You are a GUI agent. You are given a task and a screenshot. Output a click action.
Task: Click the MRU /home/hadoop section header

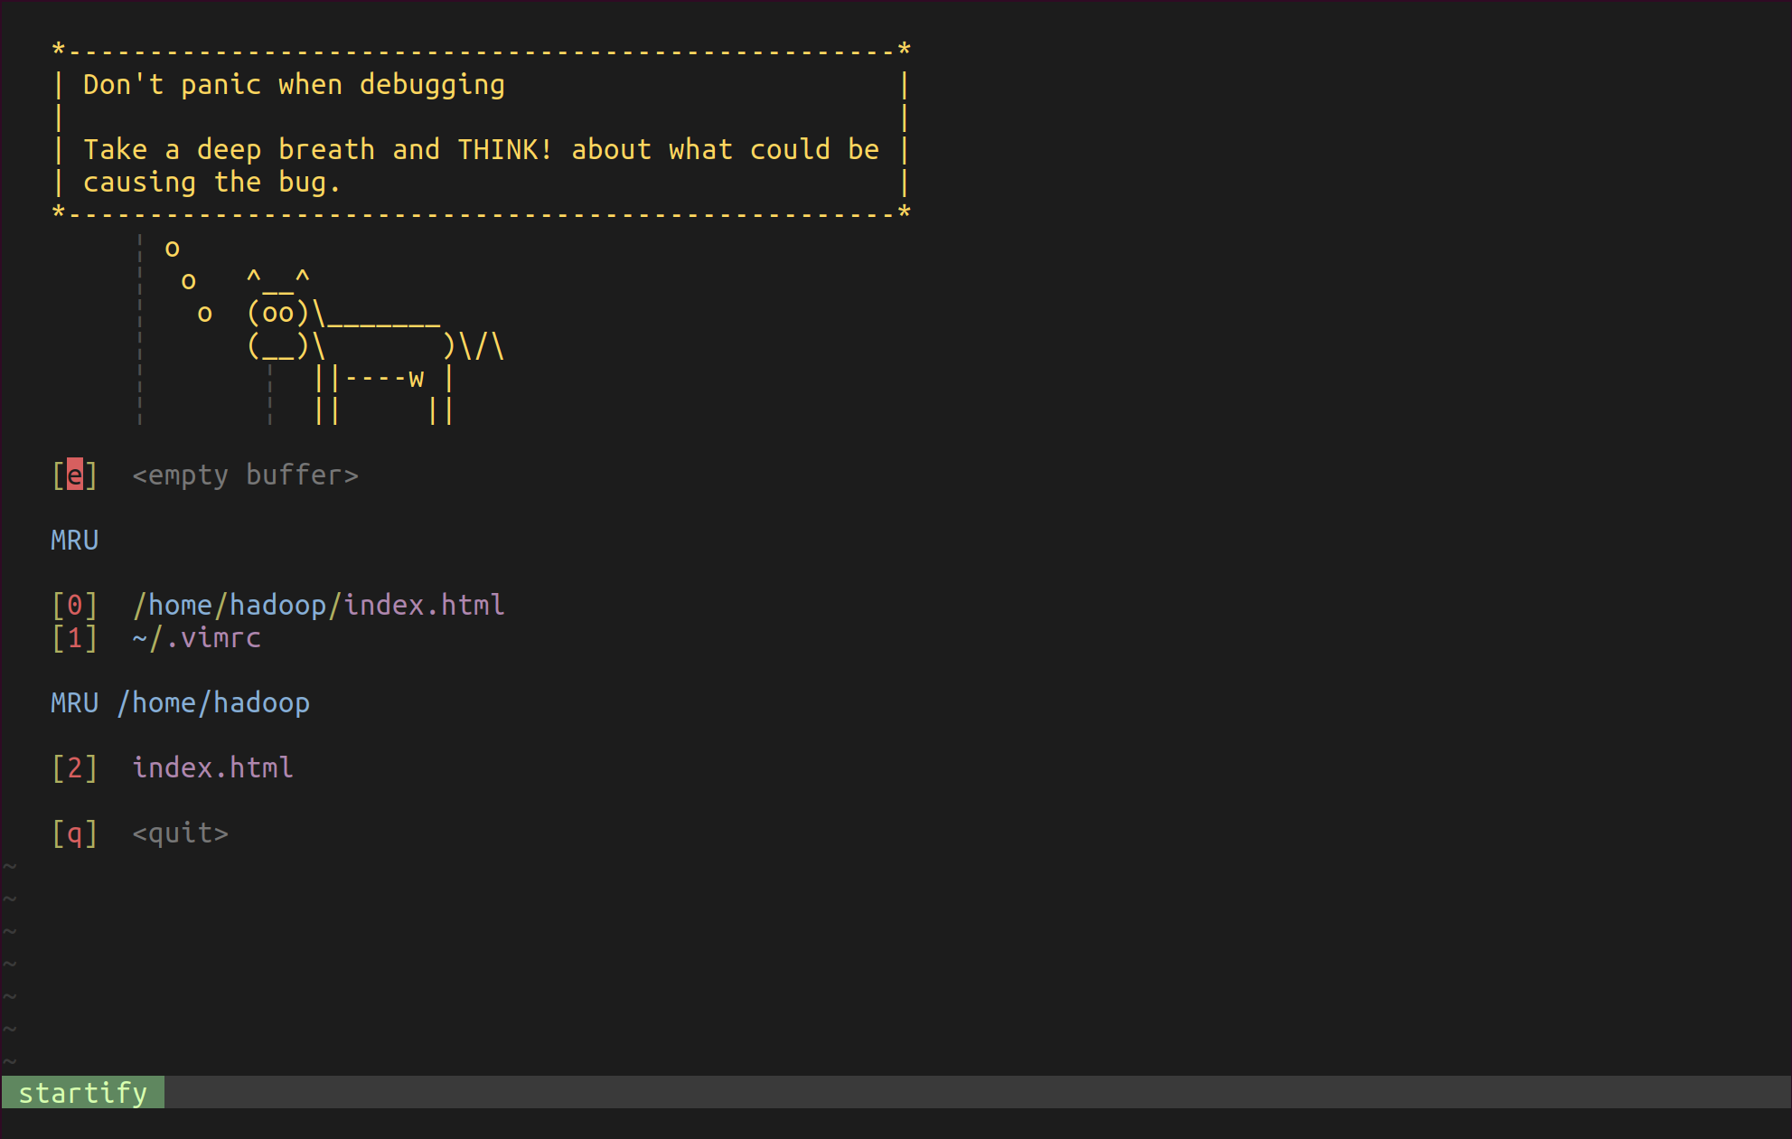[x=180, y=702]
